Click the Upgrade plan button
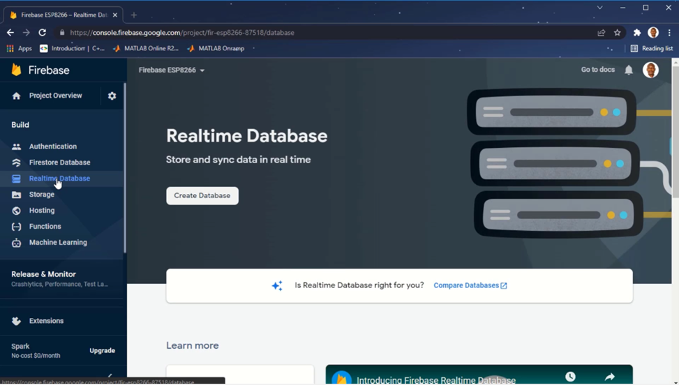The width and height of the screenshot is (679, 385). click(102, 351)
